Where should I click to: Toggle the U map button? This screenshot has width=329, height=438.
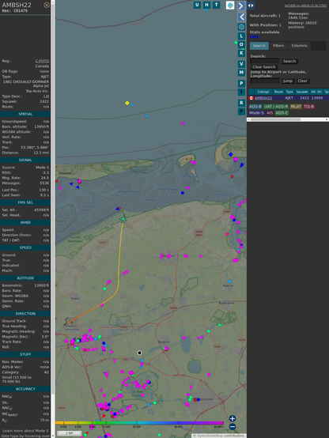[197, 5]
